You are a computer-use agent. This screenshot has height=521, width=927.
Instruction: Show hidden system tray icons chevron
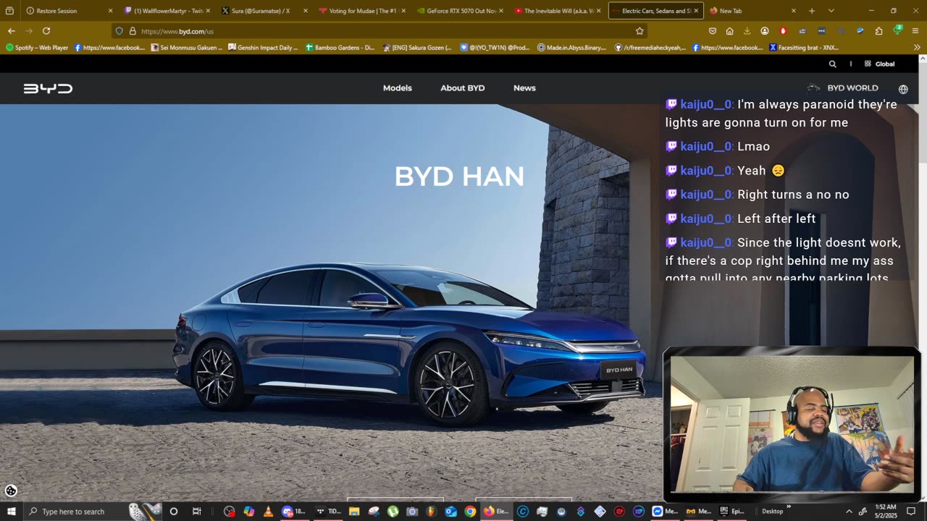click(x=849, y=512)
